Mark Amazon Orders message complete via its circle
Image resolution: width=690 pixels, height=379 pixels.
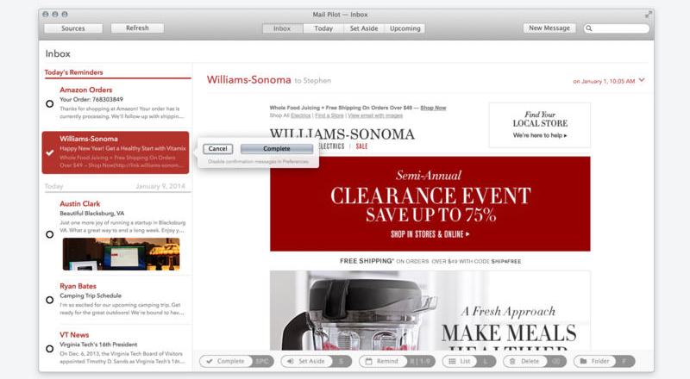50,103
